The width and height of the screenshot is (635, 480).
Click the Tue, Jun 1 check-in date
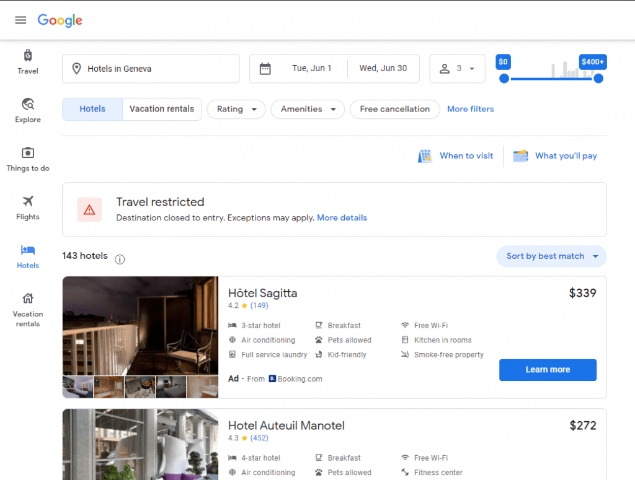coord(312,68)
